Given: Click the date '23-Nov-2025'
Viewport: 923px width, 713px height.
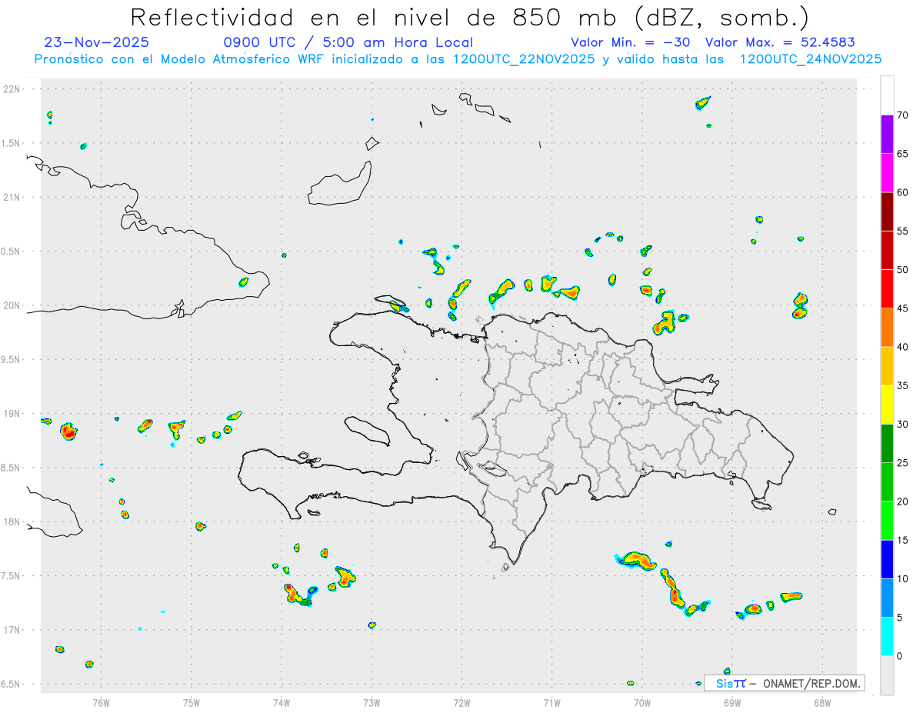Looking at the screenshot, I should tap(97, 42).
